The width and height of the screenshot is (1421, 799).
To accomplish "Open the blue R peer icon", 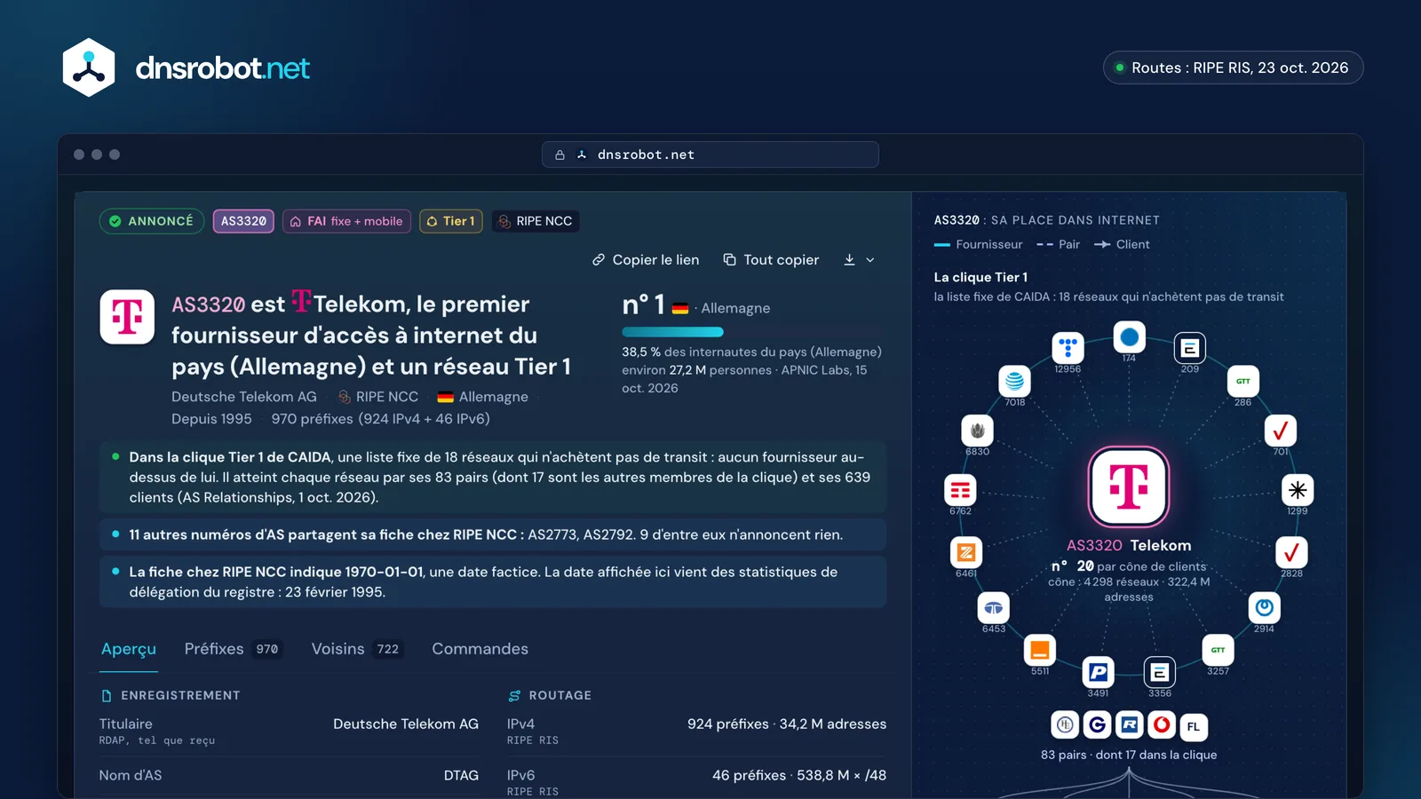I will (x=1130, y=725).
